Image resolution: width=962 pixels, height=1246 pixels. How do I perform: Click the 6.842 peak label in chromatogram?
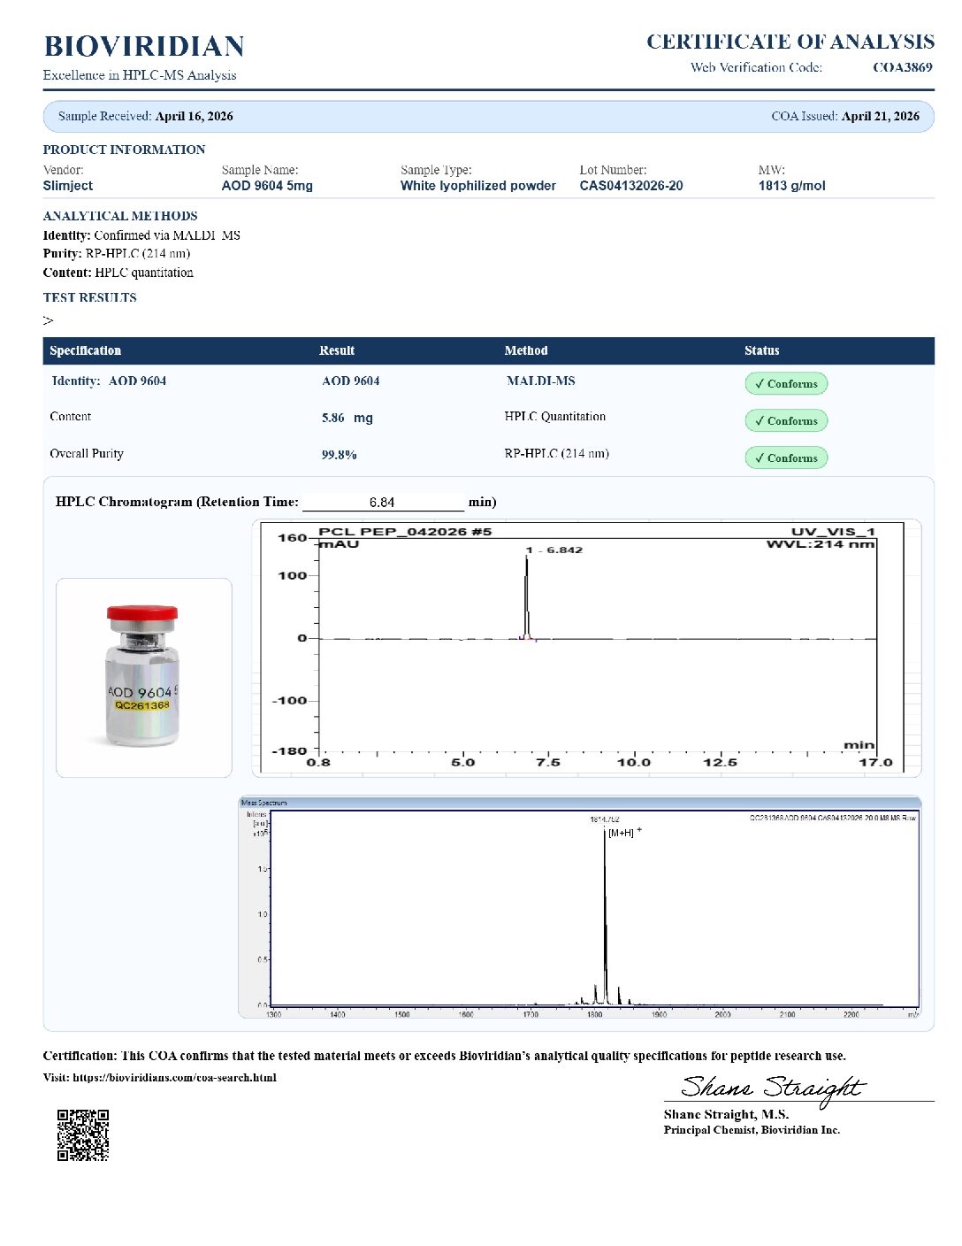[x=554, y=550]
